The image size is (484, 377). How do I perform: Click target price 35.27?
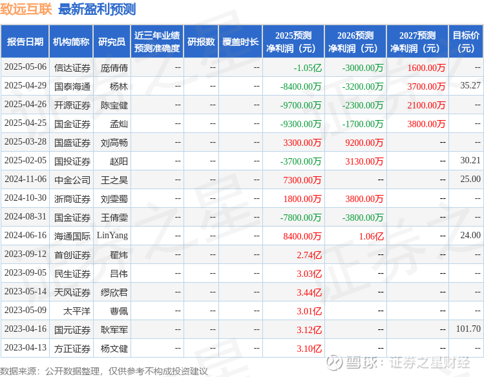tap(470, 85)
